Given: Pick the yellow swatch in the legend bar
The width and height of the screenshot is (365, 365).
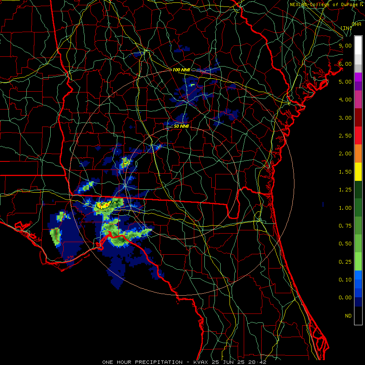Looking at the screenshot, I should point(358,172).
